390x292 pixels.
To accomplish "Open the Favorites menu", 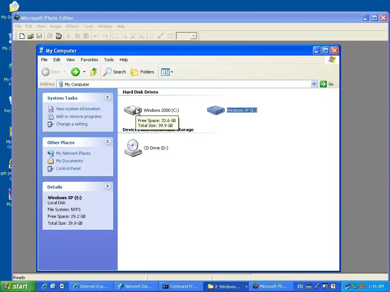I will click(89, 60).
